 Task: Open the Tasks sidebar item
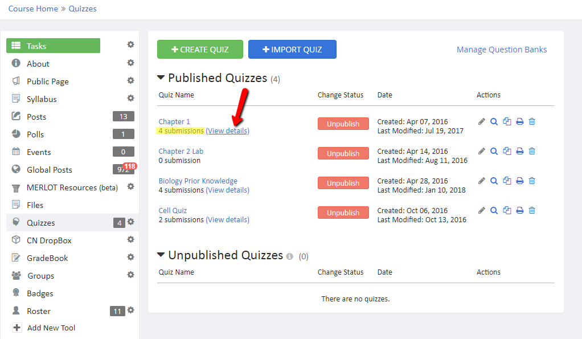53,46
